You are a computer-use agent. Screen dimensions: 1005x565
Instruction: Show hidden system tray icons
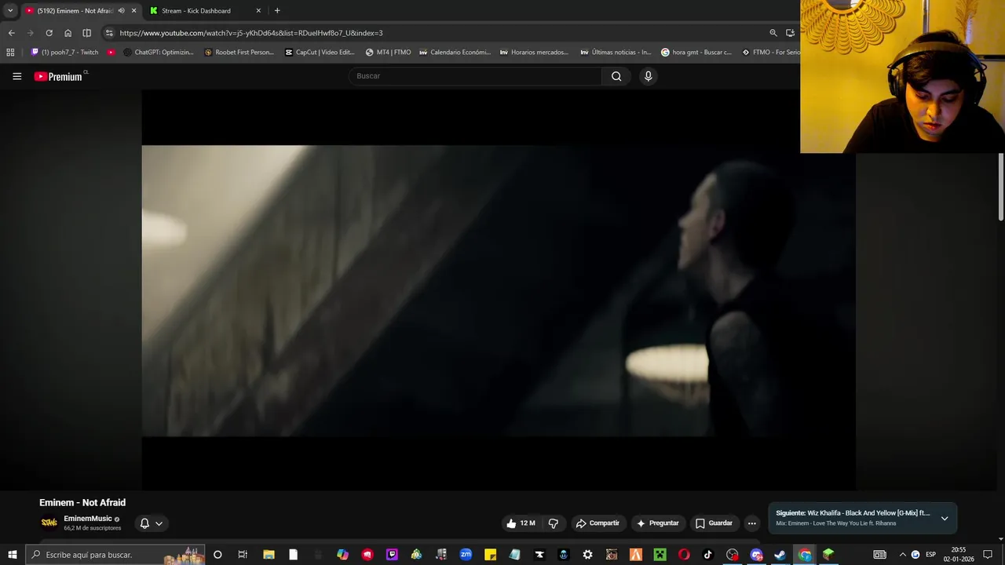(x=902, y=555)
